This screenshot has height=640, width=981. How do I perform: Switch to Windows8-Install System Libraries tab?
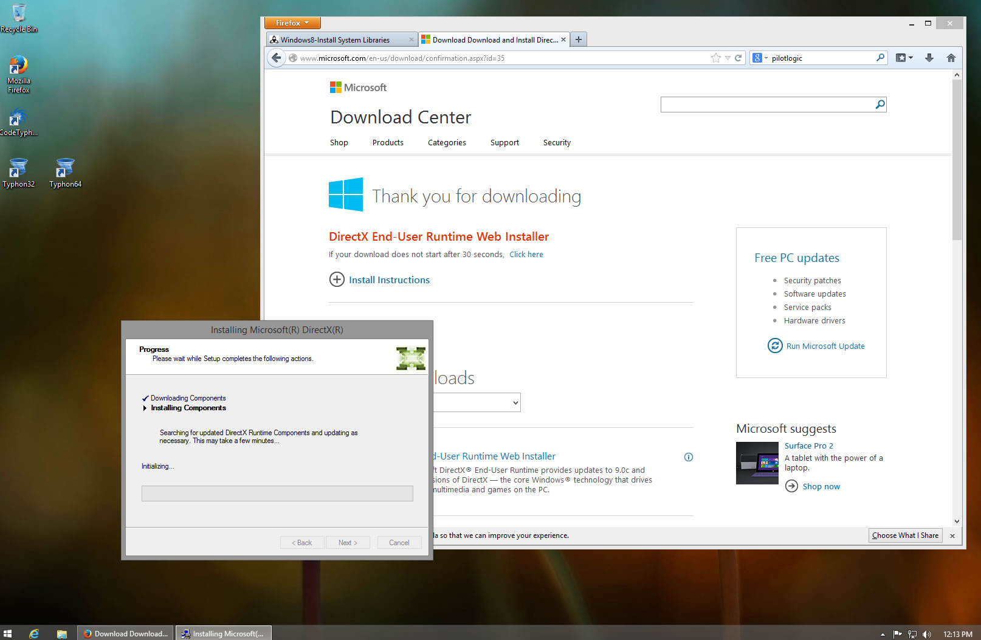coord(342,40)
